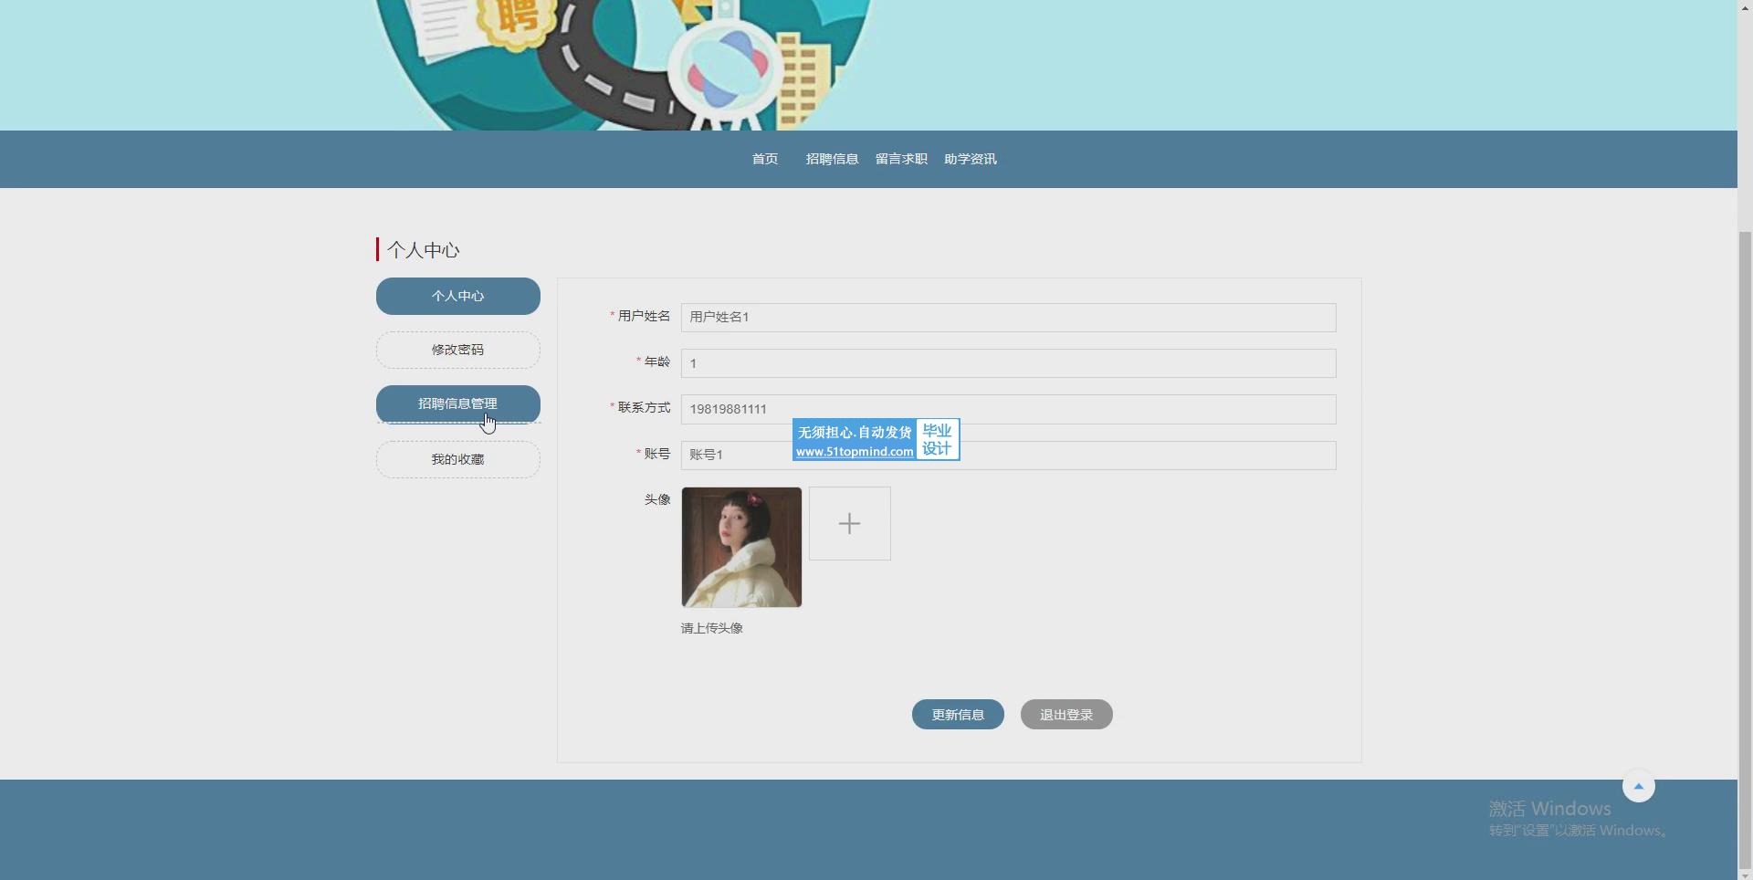Click the plus icon to upload avatar
This screenshot has height=880, width=1753.
(849, 523)
